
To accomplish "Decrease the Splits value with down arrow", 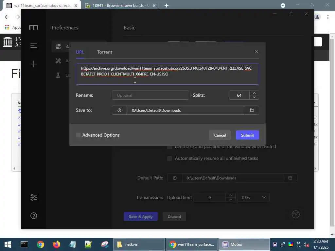I will tap(254, 97).
